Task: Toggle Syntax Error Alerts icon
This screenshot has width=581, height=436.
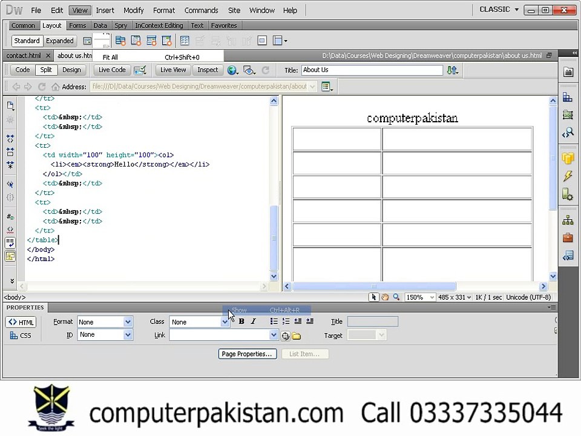Action: point(10,256)
